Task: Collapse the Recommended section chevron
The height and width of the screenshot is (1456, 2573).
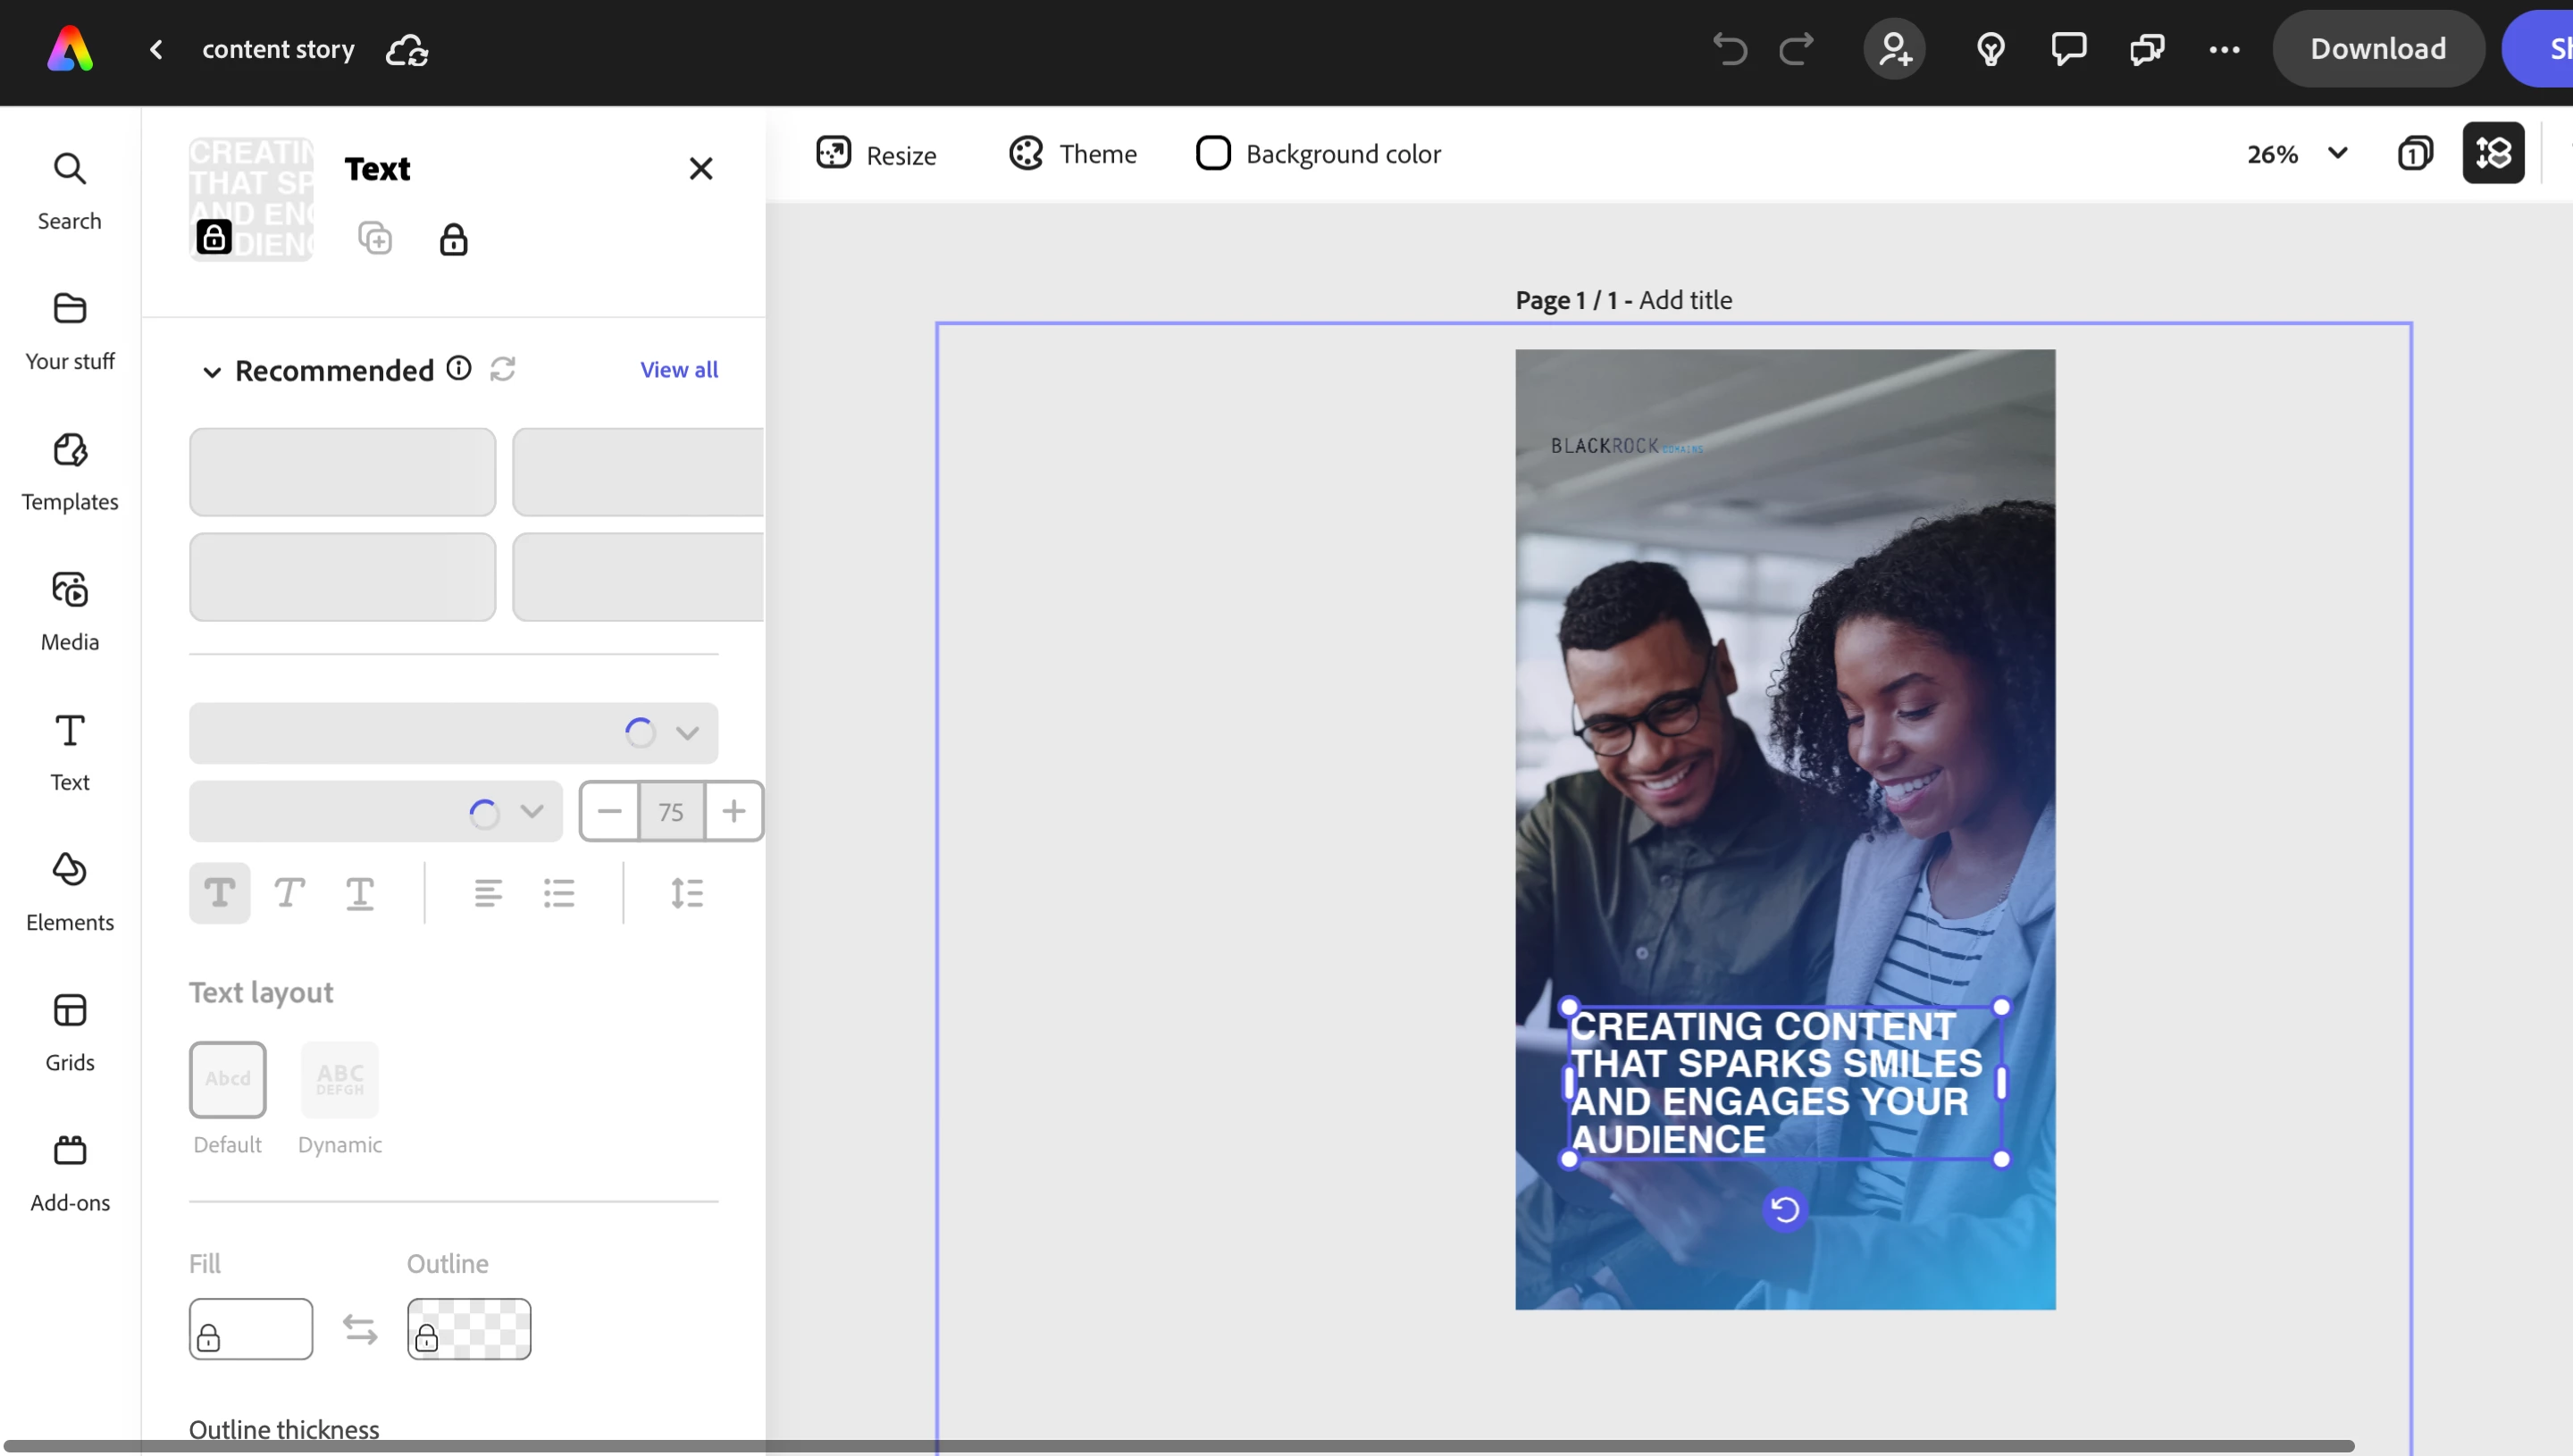Action: (211, 372)
